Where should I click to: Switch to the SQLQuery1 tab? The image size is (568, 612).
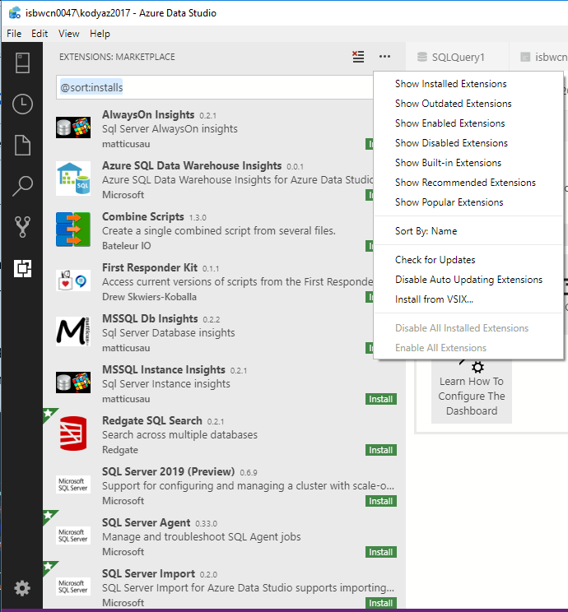point(457,57)
